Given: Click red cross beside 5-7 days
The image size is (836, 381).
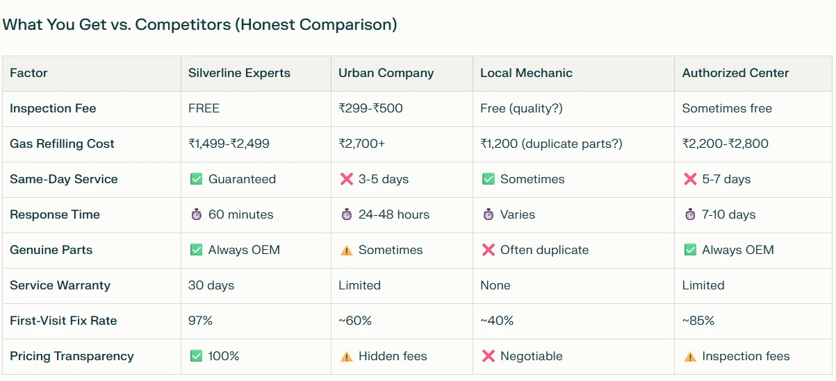Looking at the screenshot, I should (689, 179).
